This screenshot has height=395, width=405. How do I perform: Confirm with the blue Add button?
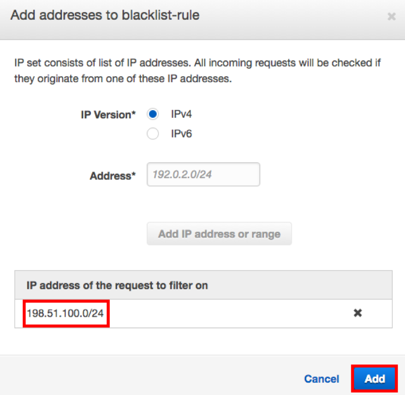tap(375, 379)
